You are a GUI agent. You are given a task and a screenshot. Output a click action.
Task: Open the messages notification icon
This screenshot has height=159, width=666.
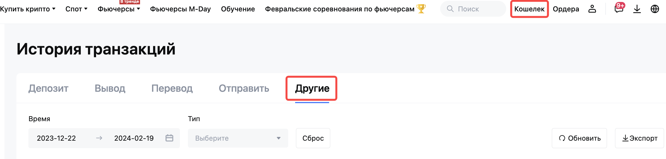click(619, 9)
